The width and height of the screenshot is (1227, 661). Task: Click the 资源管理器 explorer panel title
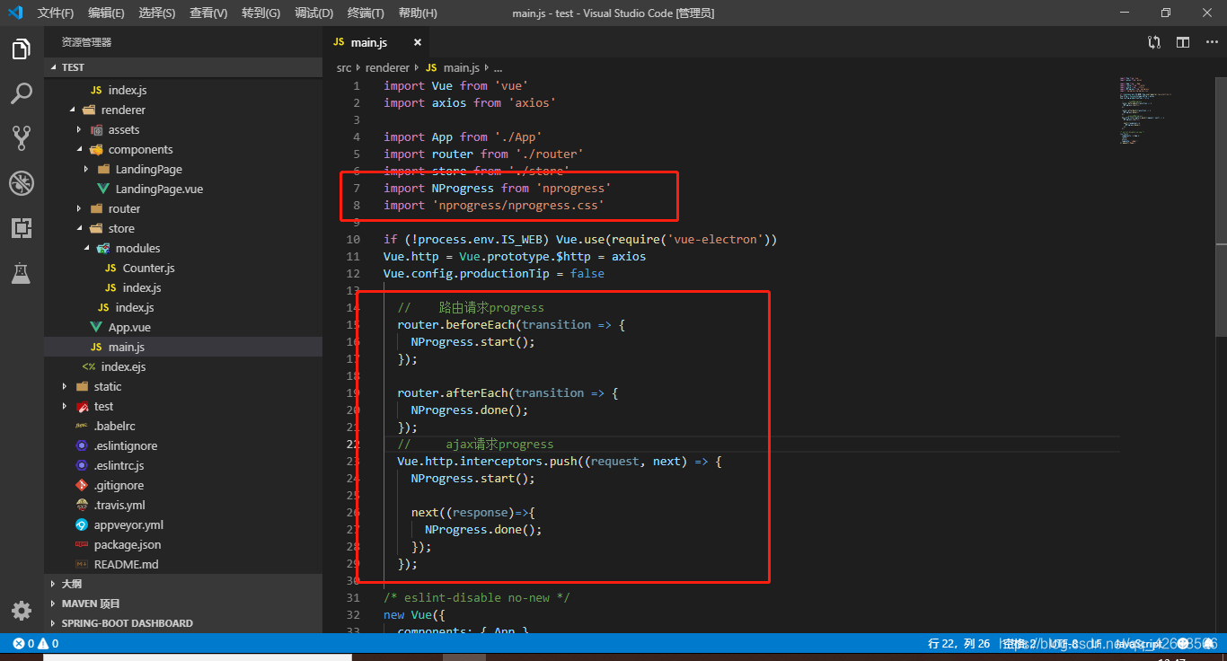86,42
